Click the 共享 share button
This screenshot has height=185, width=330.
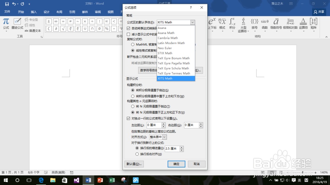coord(319,12)
